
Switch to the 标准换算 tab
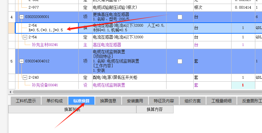point(81,101)
